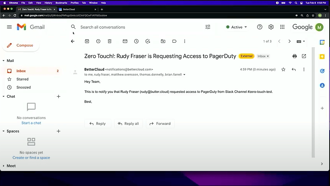
Task: Open the Chrome History menu
Action: point(48,3)
